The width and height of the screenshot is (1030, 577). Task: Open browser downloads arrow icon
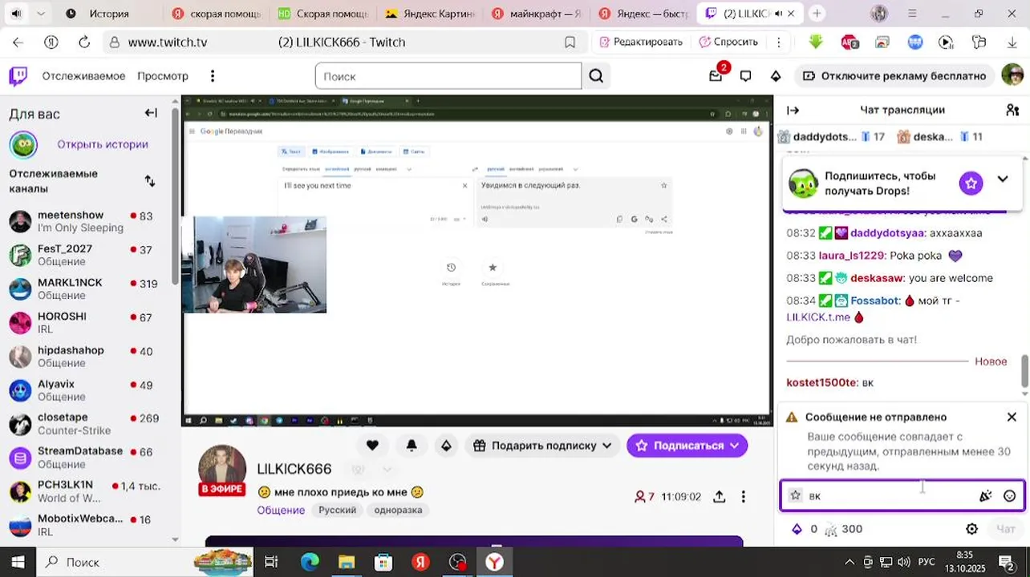click(x=1012, y=42)
